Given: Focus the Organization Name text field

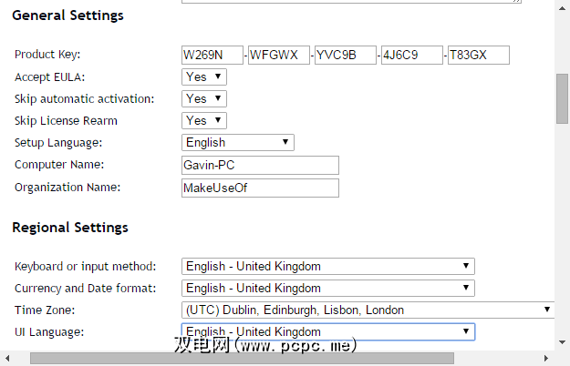Looking at the screenshot, I should pos(260,188).
